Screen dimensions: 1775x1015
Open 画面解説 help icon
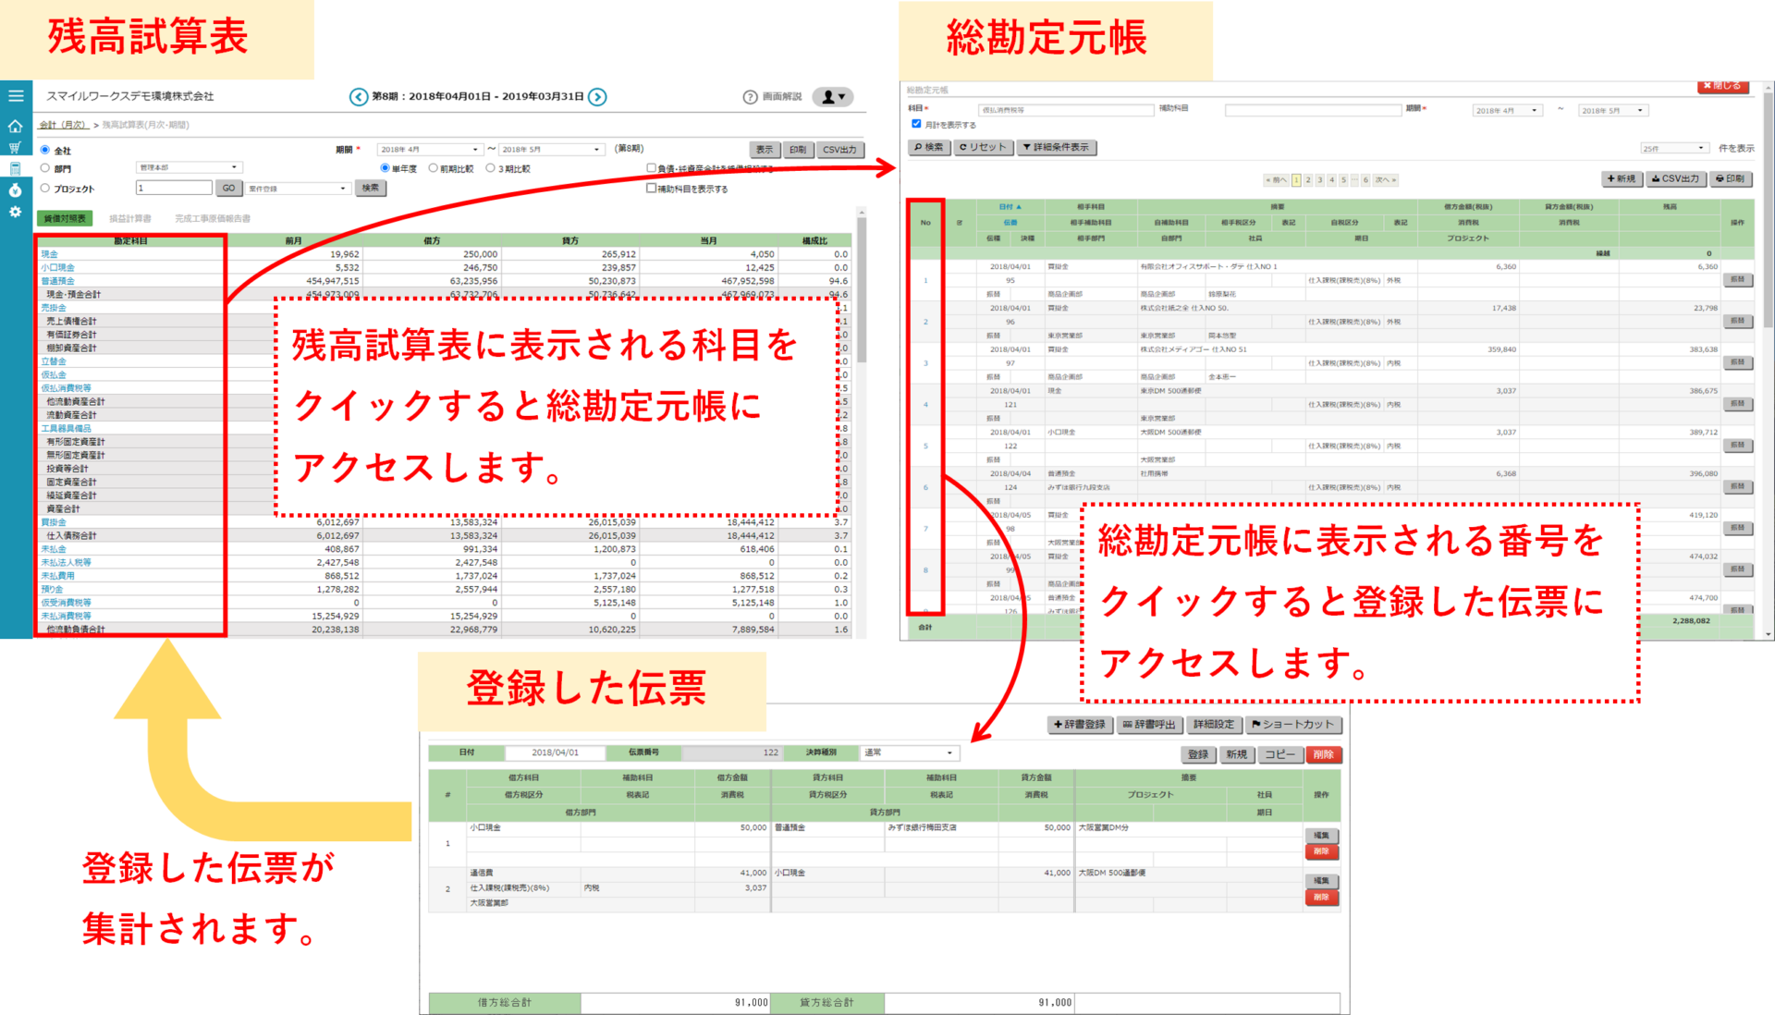pos(750,97)
